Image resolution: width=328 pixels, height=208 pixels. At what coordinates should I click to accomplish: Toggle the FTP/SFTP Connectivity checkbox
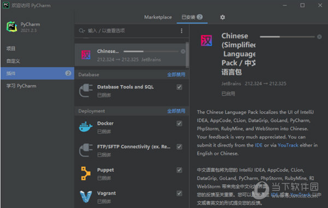coord(179,146)
